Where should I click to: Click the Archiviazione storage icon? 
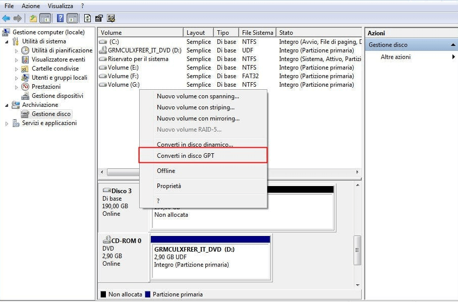point(16,104)
